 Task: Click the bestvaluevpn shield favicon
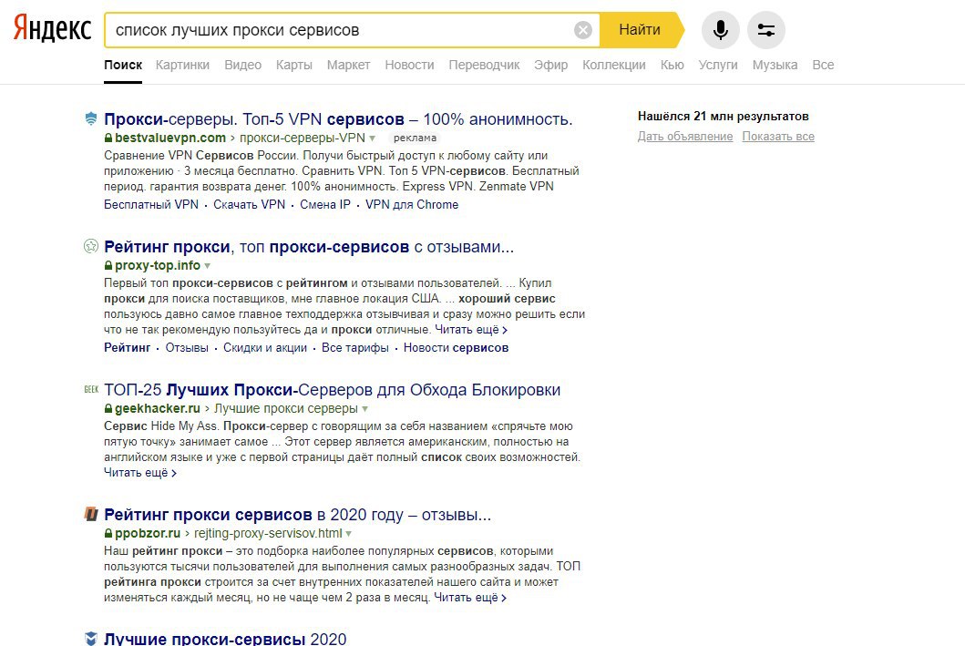pyautogui.click(x=90, y=119)
